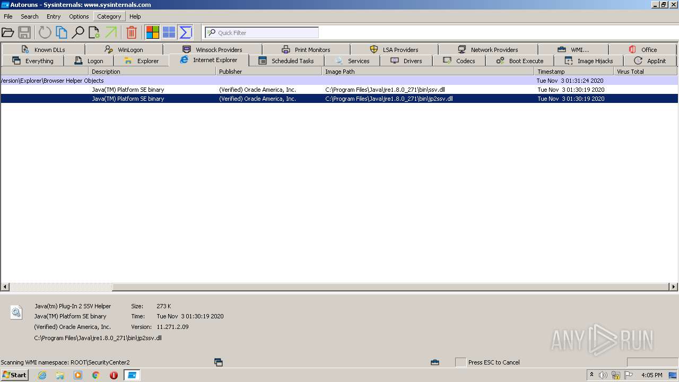The width and height of the screenshot is (679, 382).
Task: Switch to the Office tab
Action: click(643, 49)
